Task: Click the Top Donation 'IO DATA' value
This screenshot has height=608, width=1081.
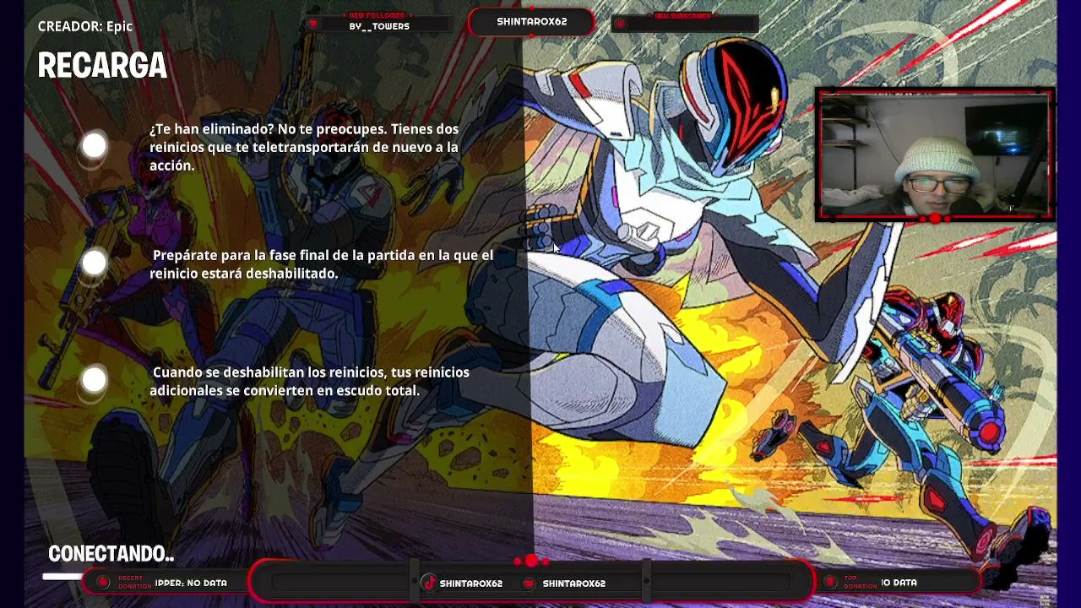Action: [899, 583]
